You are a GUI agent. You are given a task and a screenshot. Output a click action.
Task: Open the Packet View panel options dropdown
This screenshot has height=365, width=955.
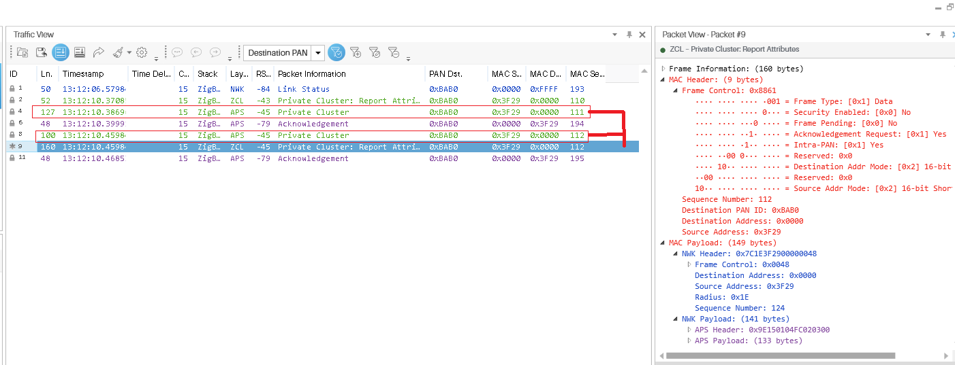pyautogui.click(x=928, y=35)
